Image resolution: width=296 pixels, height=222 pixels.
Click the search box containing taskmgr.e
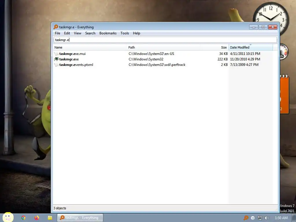[x=165, y=40]
